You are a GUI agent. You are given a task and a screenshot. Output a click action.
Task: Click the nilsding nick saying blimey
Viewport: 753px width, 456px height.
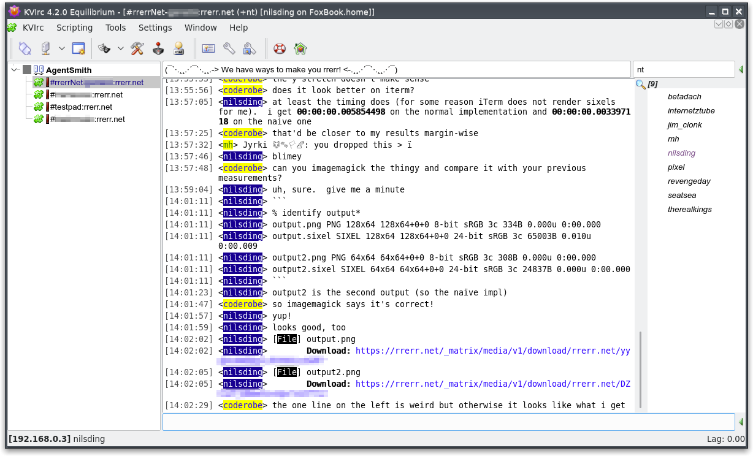243,156
